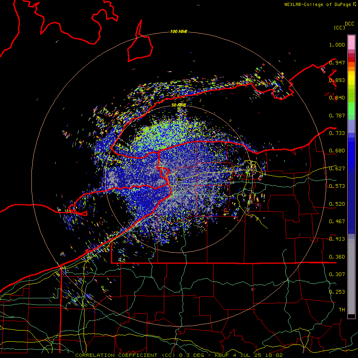The height and width of the screenshot is (358, 358).
Task: Select the 0.520 legend value
Action: (x=337, y=204)
